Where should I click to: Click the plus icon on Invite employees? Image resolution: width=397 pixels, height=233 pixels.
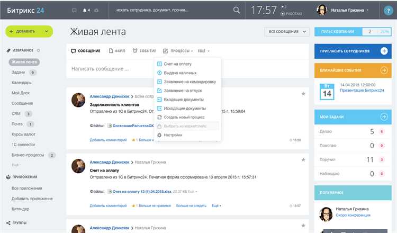[x=384, y=51]
